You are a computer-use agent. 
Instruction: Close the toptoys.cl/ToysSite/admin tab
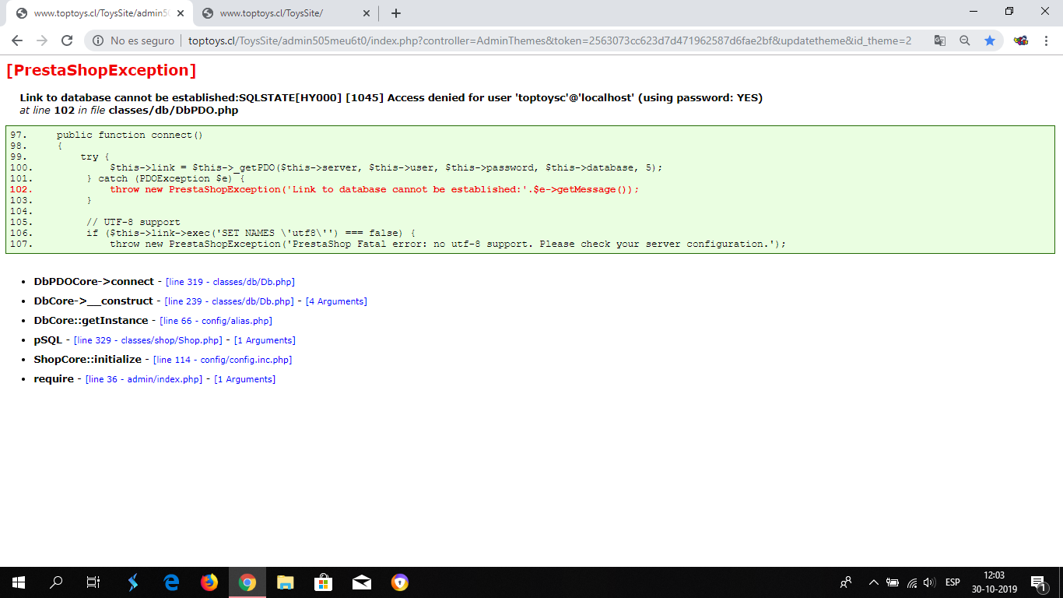(181, 13)
